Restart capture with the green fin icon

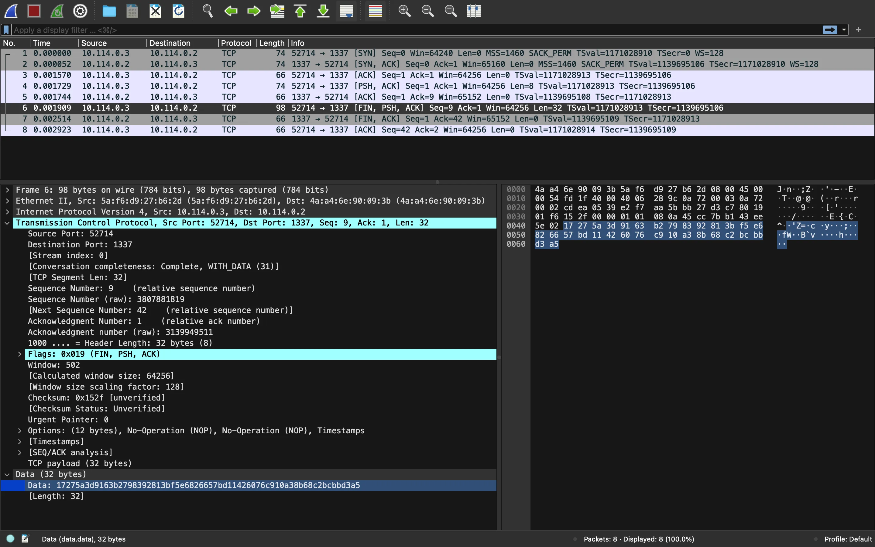(x=57, y=11)
